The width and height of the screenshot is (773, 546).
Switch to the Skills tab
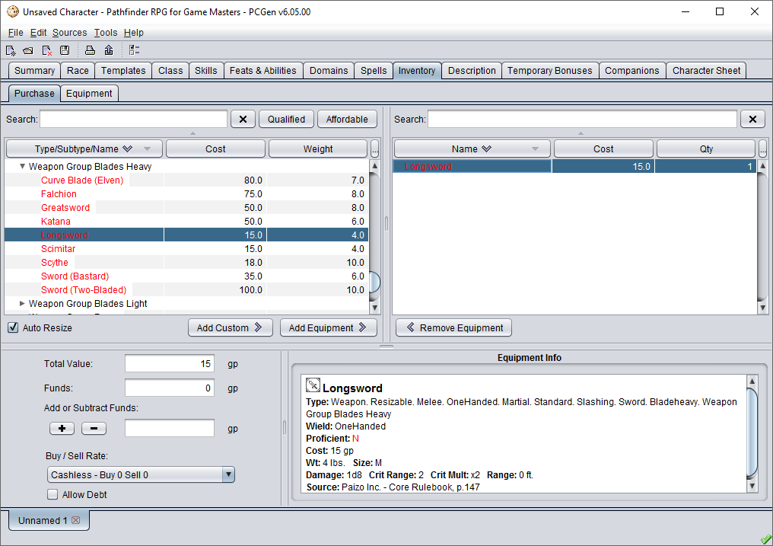[x=206, y=71]
